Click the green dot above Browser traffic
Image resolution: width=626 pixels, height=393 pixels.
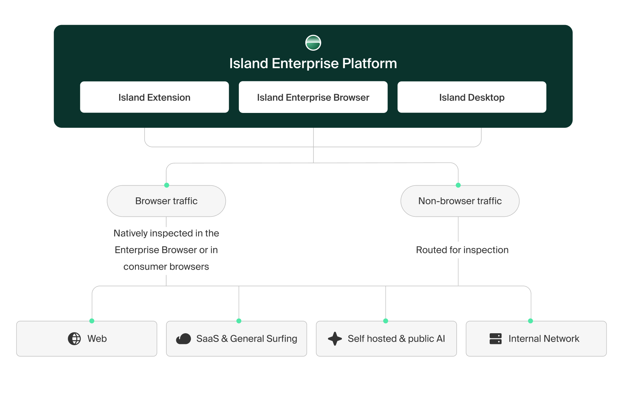(167, 185)
